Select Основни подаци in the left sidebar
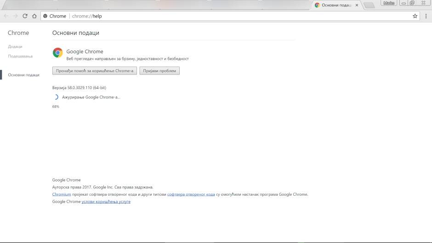Screen dimensions: 432x243 coord(23,75)
